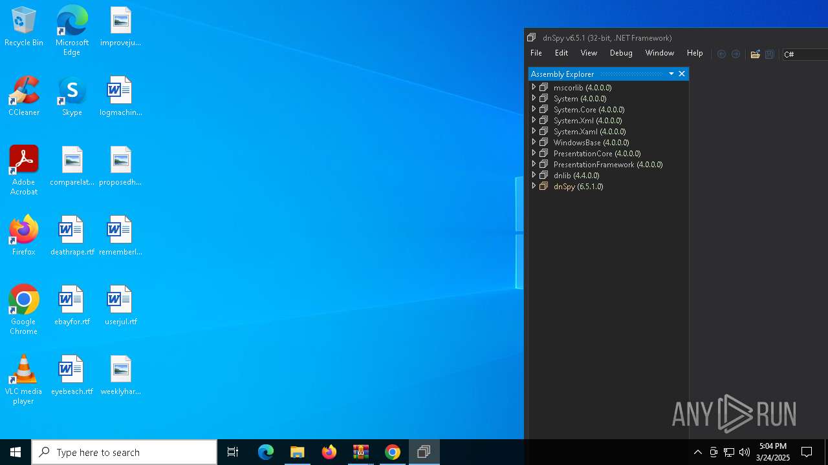Select PresentationFramework (4.0.0.0) tree row
Viewport: 828px width, 465px height.
click(608, 164)
